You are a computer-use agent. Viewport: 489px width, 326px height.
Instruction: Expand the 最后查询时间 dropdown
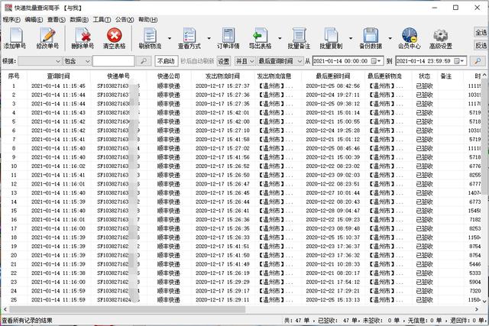pos(299,61)
